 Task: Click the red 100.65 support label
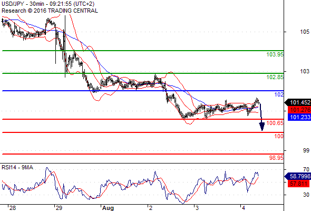tap(275, 123)
